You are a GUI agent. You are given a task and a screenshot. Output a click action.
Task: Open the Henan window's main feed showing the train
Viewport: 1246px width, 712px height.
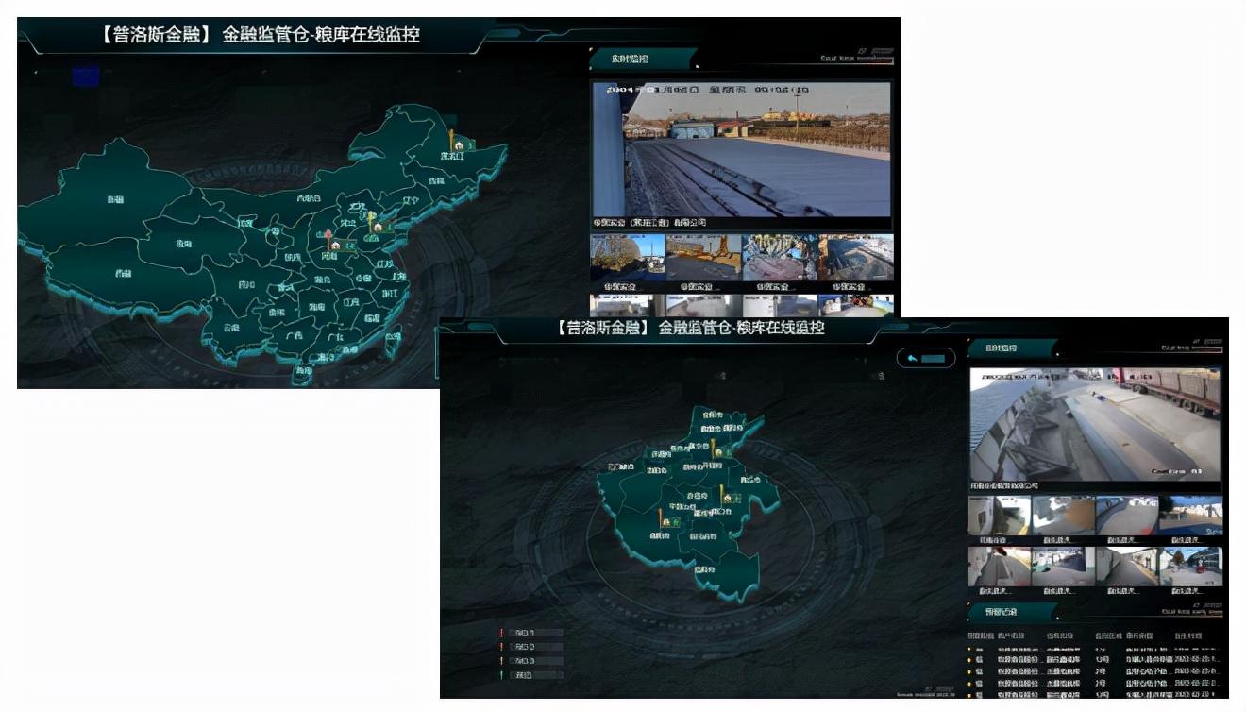click(1095, 424)
